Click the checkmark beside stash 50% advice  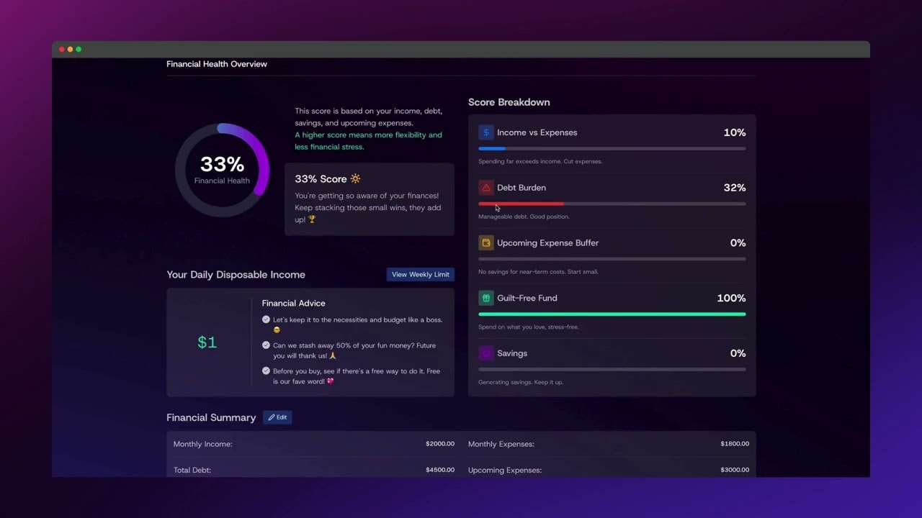point(266,345)
